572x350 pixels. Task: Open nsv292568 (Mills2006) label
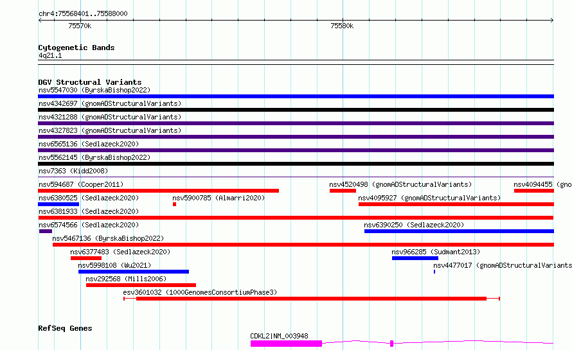126,279
